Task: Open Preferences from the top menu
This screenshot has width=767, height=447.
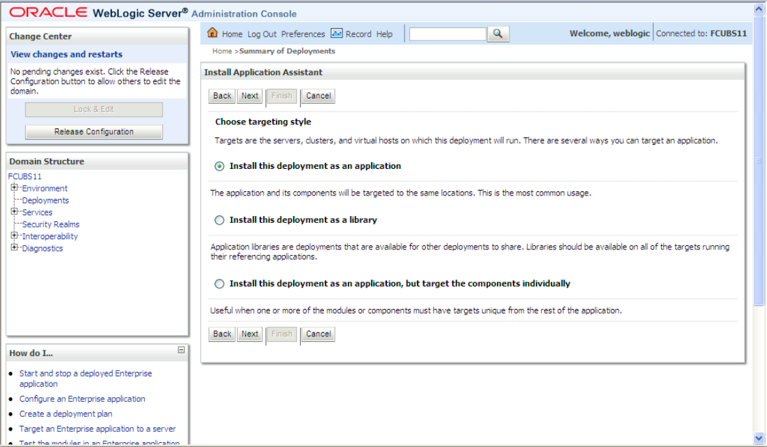Action: click(x=303, y=33)
